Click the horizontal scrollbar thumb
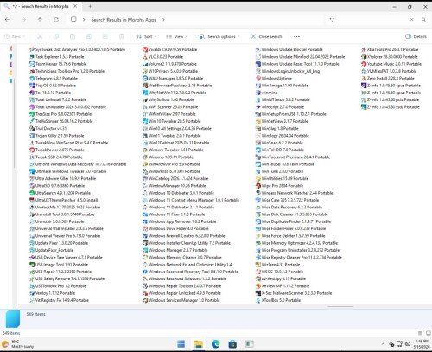432x352 pixels. (x=340, y=306)
